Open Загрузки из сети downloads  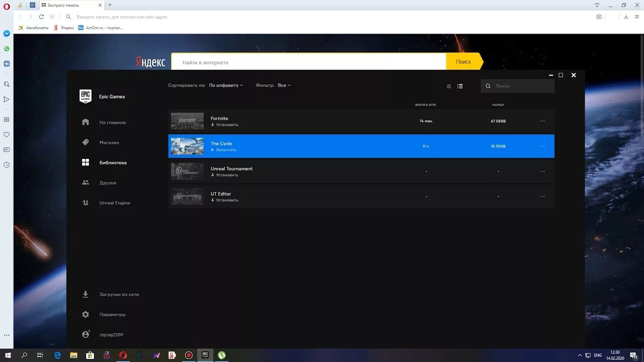coord(110,294)
